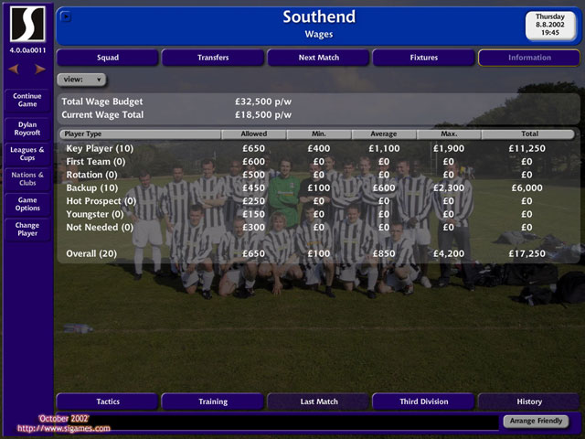Click the date and time display
Screen dimensions: 585x439
point(550,25)
